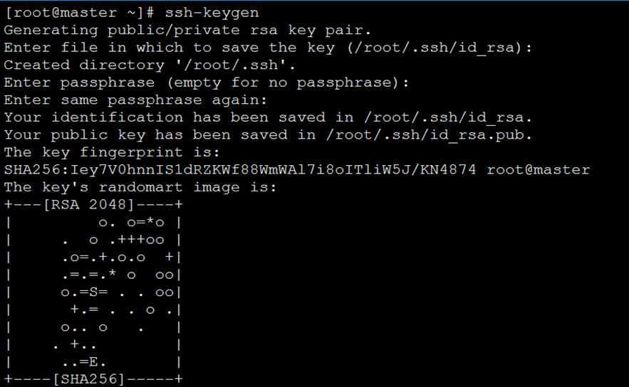Click the 'The key fingerprint is' line

(112, 153)
